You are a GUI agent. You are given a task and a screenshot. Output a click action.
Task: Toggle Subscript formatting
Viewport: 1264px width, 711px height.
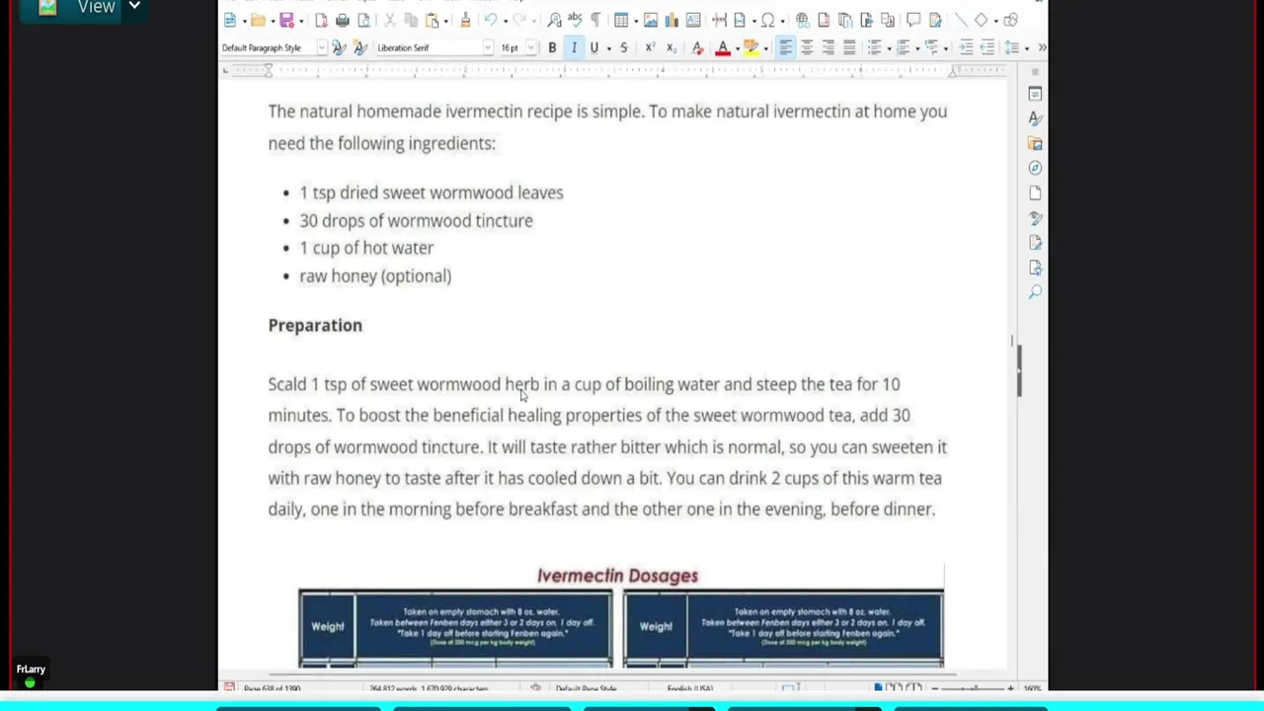click(671, 47)
